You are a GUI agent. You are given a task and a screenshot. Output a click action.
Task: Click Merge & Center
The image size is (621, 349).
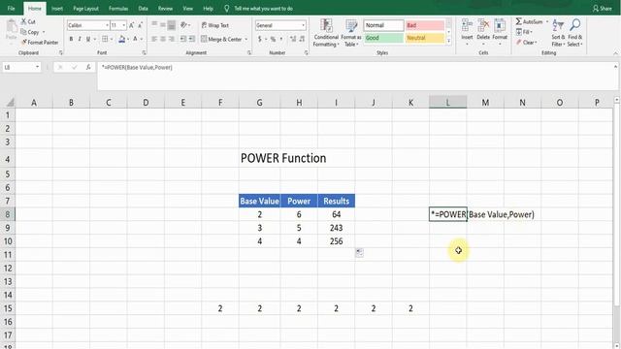click(x=221, y=39)
